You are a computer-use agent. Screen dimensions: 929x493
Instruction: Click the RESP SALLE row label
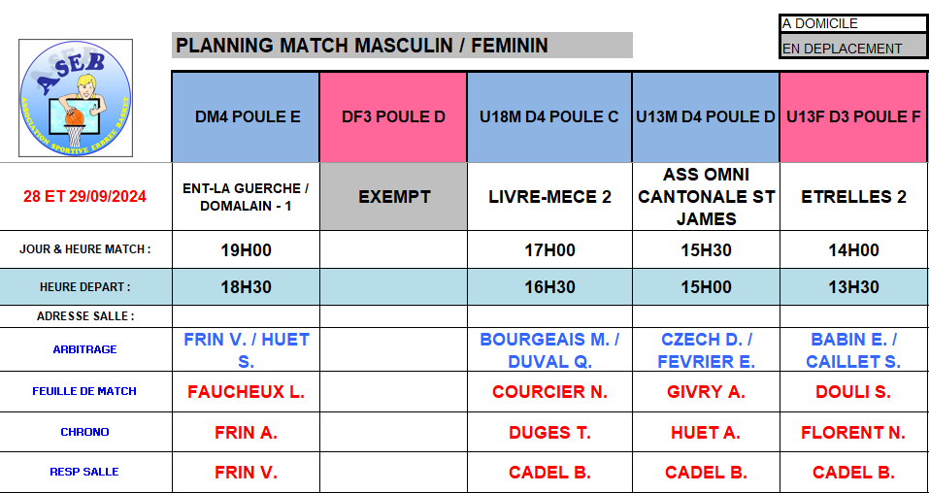85,472
